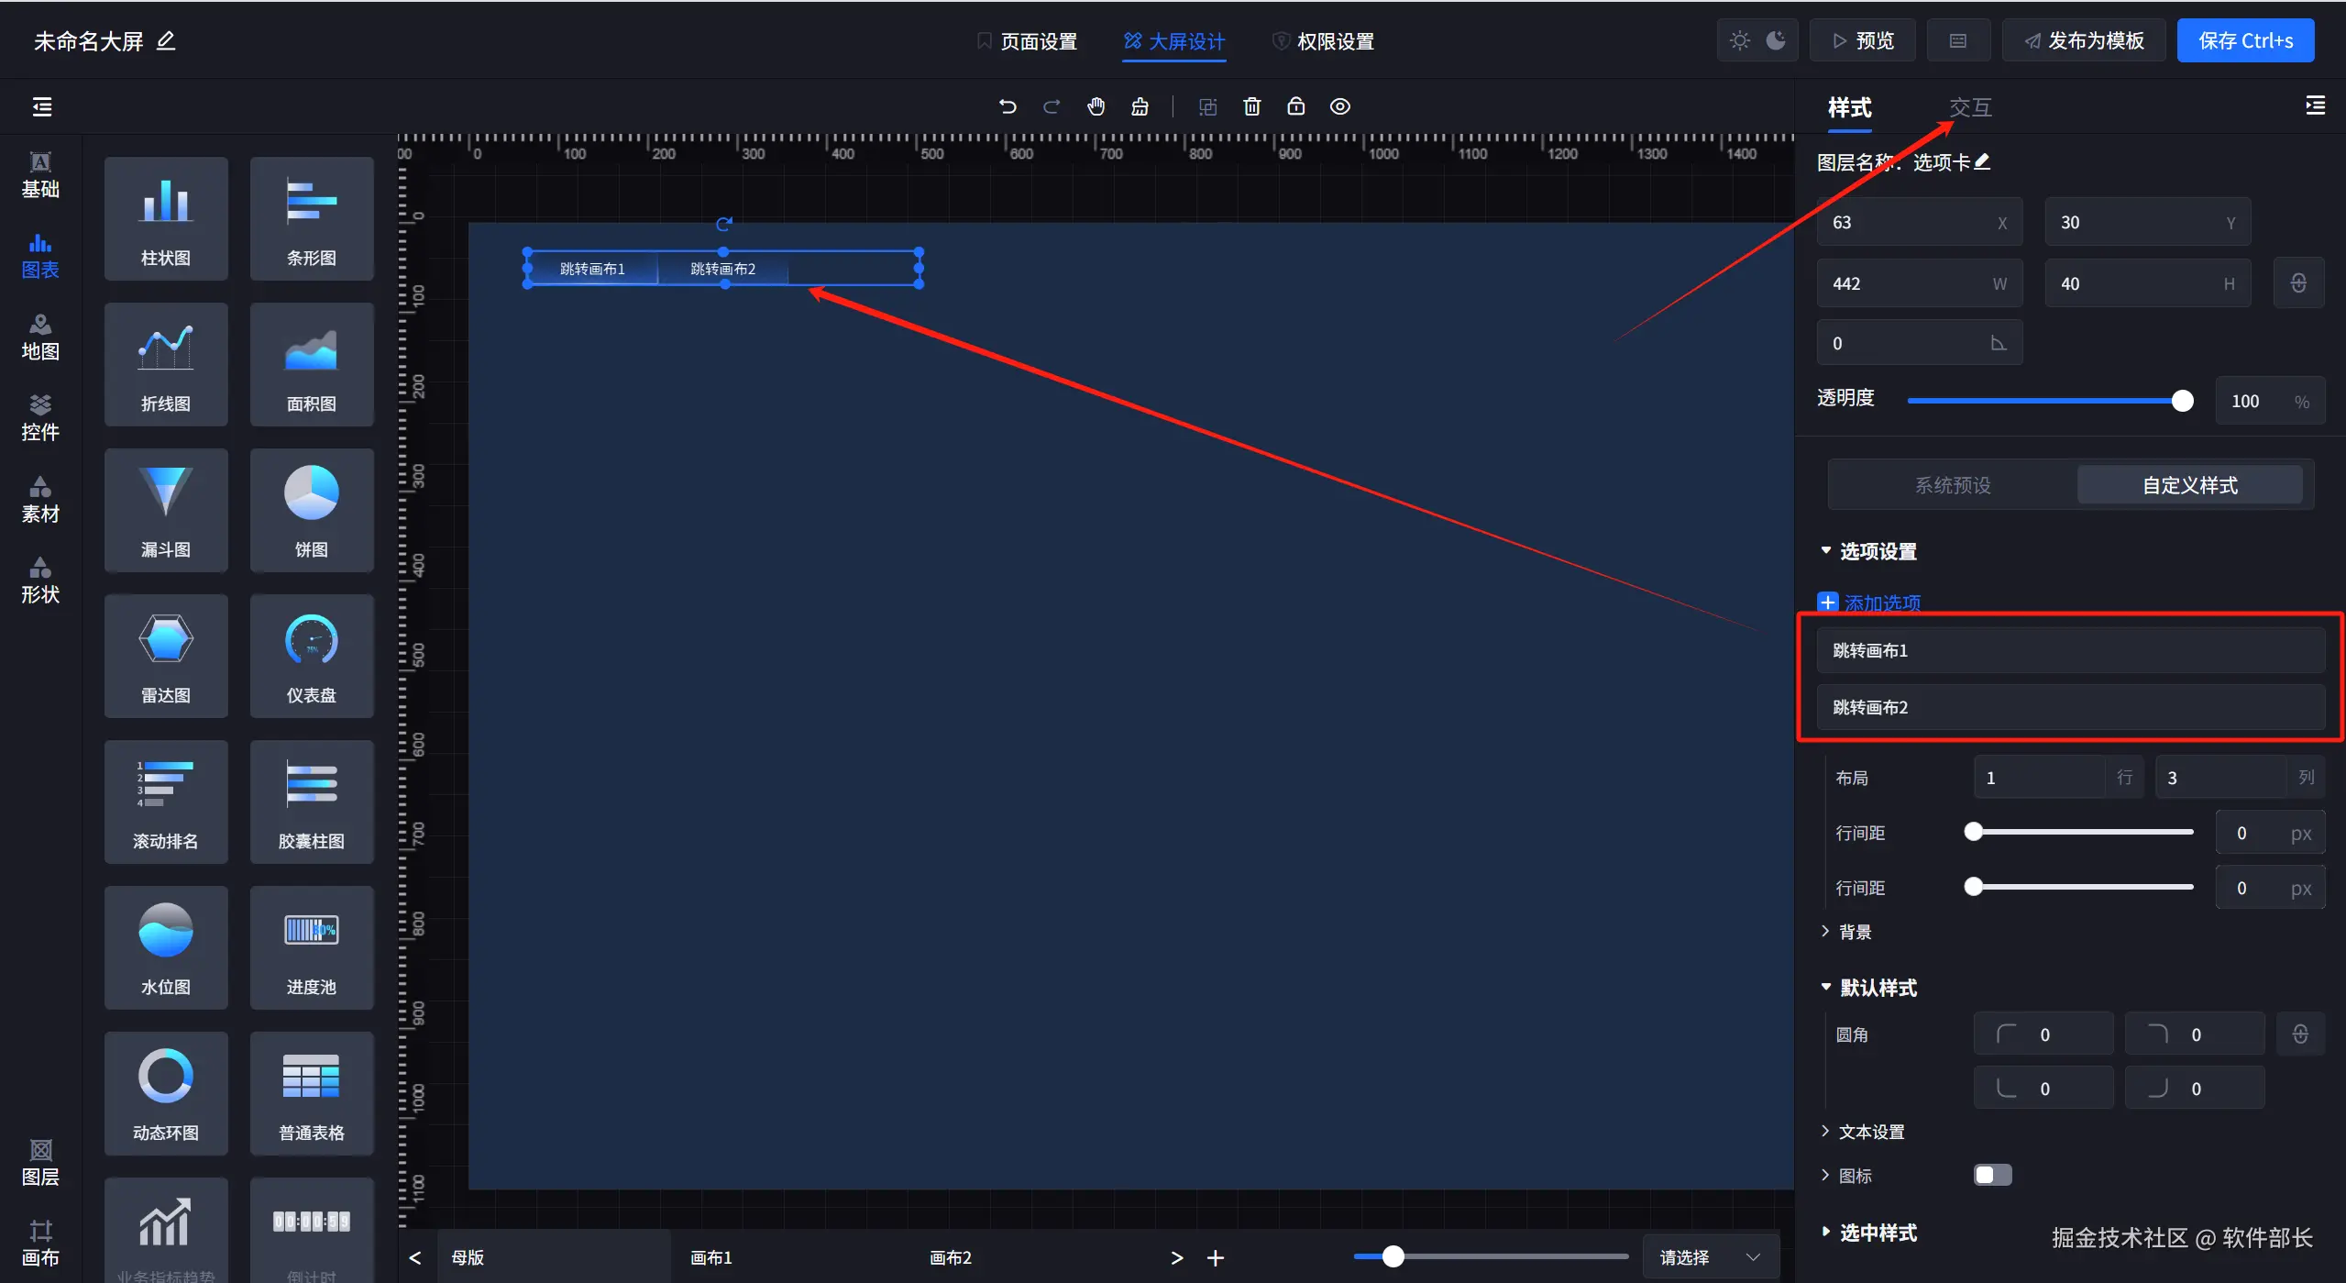This screenshot has height=1283, width=2346.
Task: Expand the 选中样式 section
Action: coord(1877,1232)
